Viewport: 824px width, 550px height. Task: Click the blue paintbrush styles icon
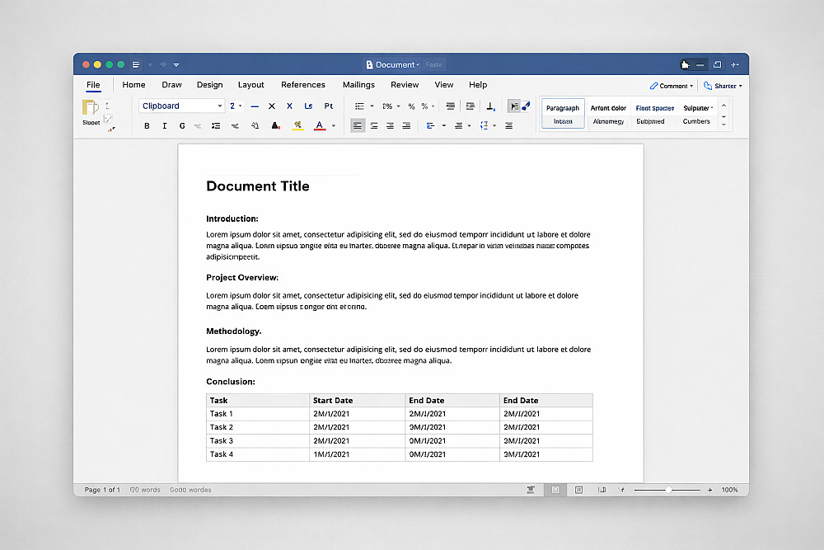526,106
